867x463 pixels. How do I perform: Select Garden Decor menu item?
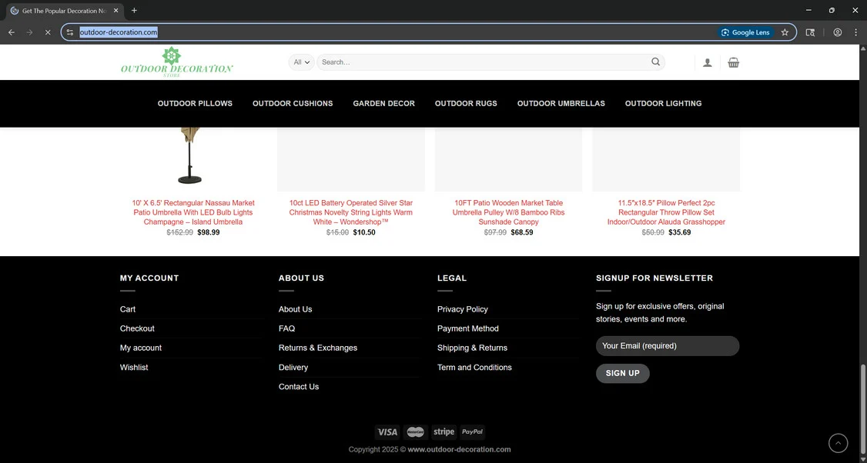(383, 103)
